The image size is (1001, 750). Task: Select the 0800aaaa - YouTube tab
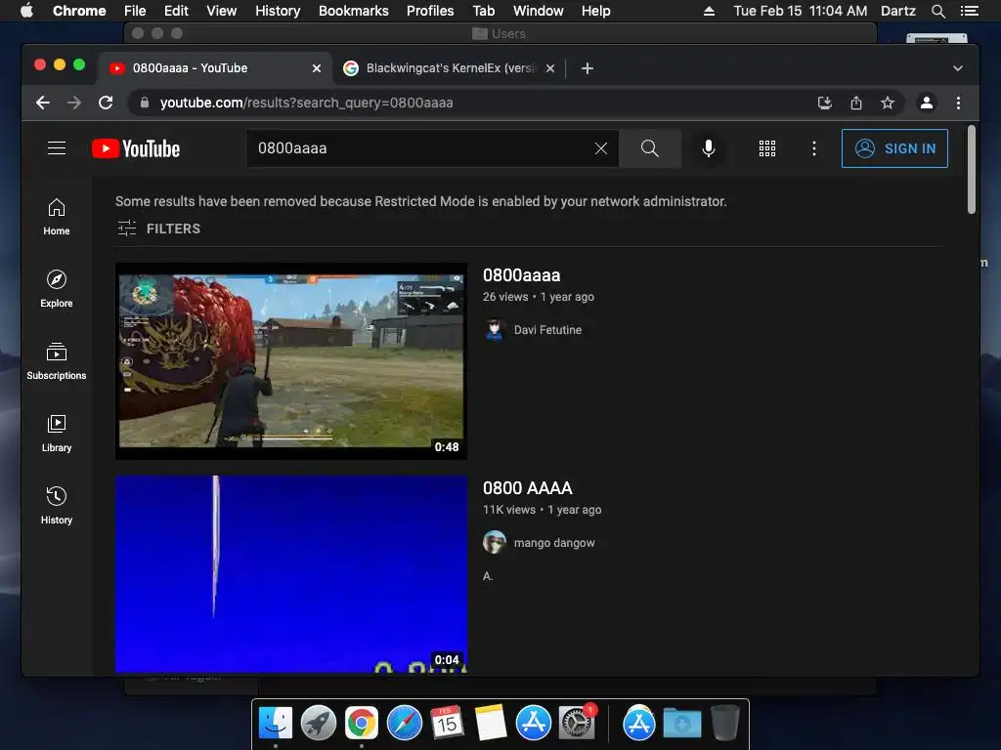[x=214, y=68]
